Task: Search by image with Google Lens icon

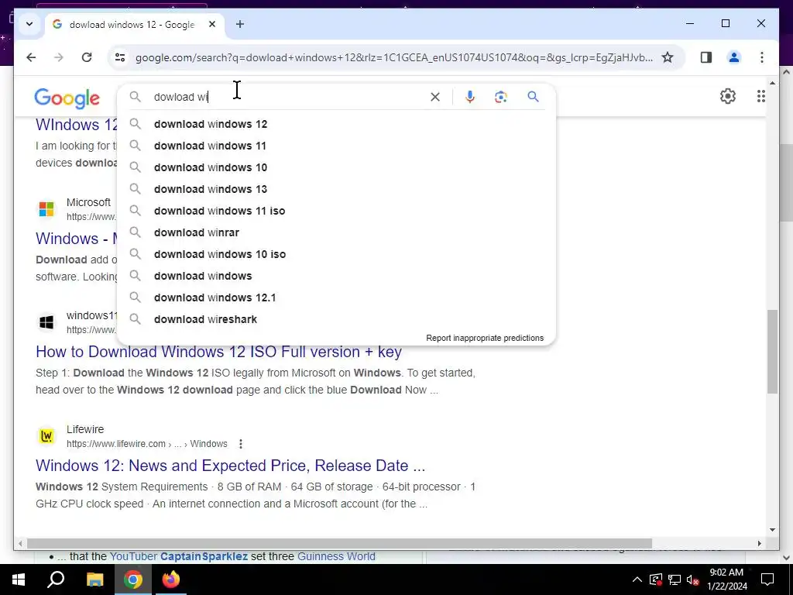Action: (501, 97)
